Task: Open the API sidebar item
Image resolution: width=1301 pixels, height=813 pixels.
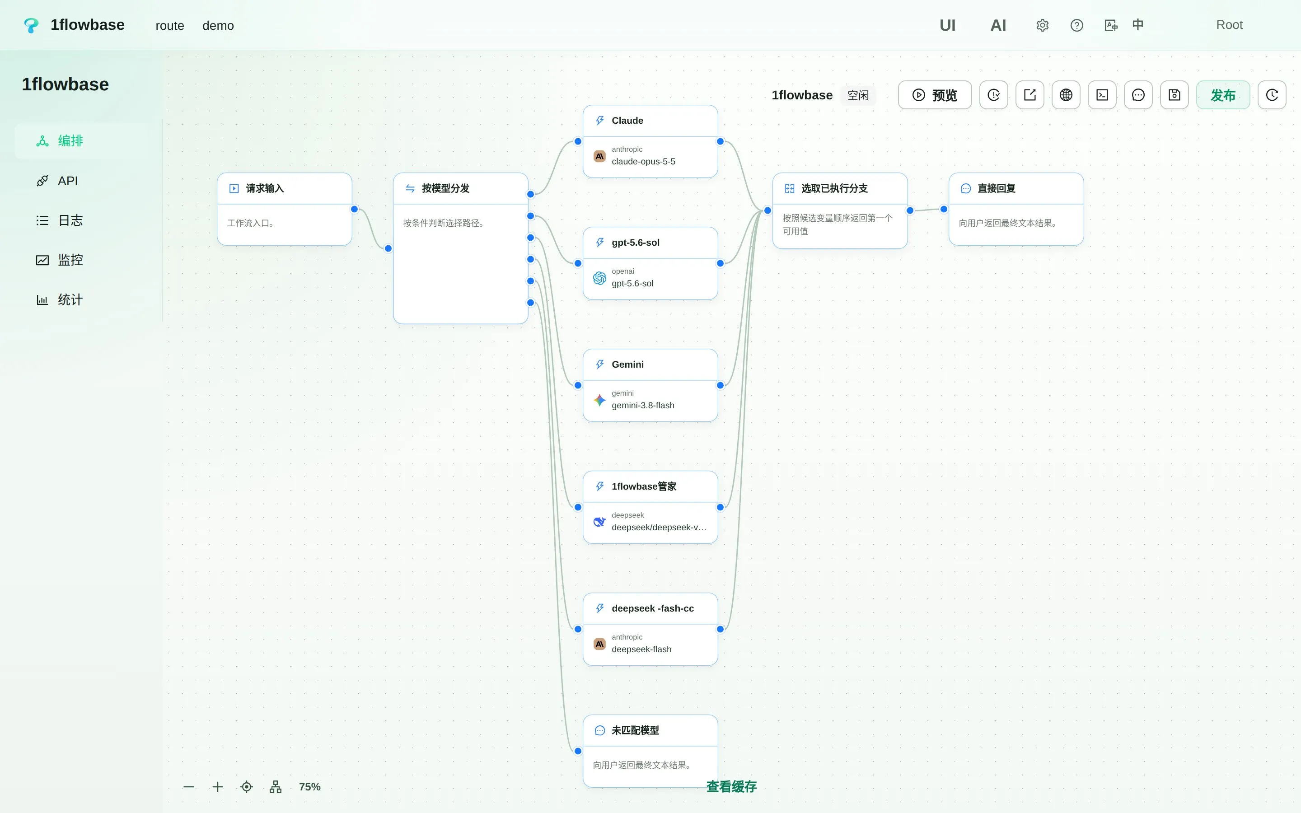Action: pos(82,181)
